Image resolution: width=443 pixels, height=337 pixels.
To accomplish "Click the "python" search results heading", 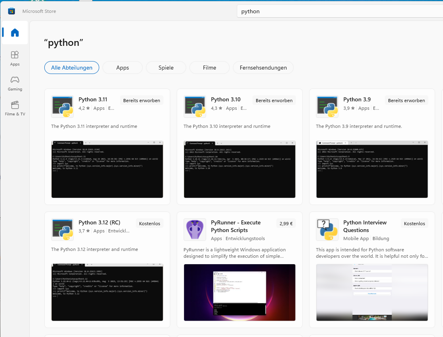I will pyautogui.click(x=64, y=43).
